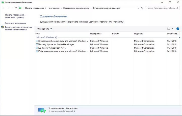Screen dimensions: 182x116
Task: Open 'Программы и компоненты' breadcrumb
Action: click(x=76, y=8)
